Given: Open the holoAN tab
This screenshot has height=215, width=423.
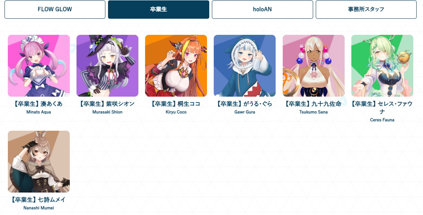Looking at the screenshot, I should coord(262,9).
